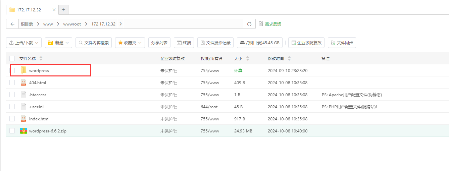Click the wordpress-6.6.2.zip archive icon
The height and width of the screenshot is (171, 449).
(23, 131)
